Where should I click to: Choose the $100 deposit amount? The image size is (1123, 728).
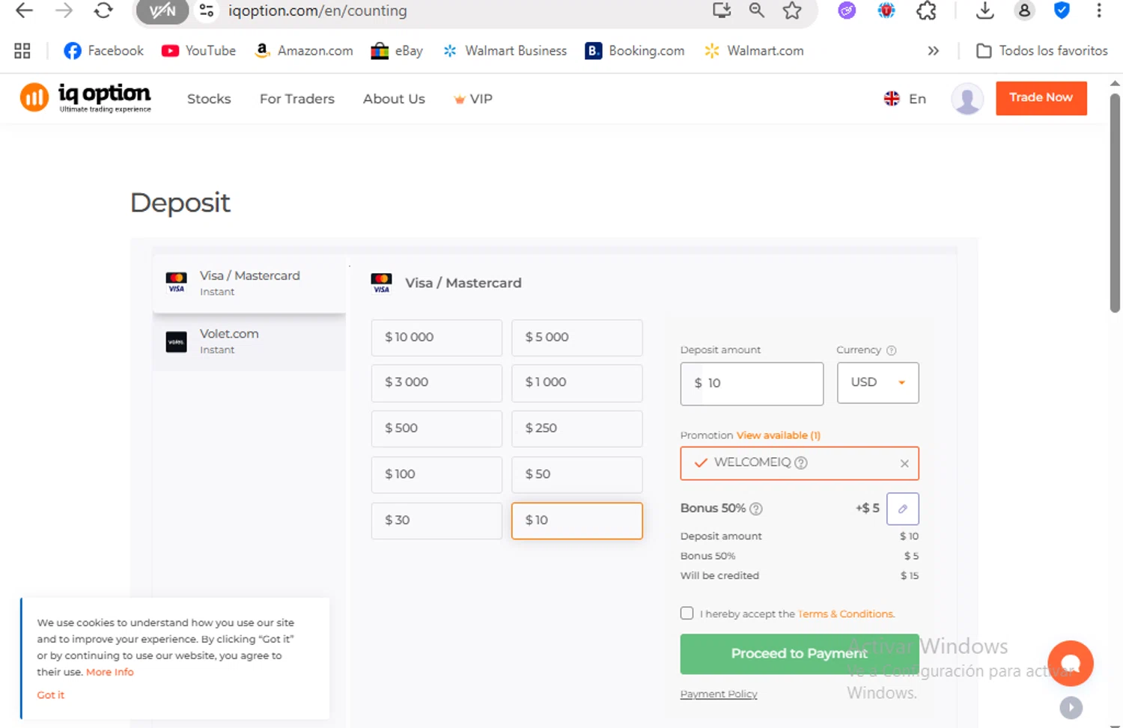pyautogui.click(x=436, y=474)
